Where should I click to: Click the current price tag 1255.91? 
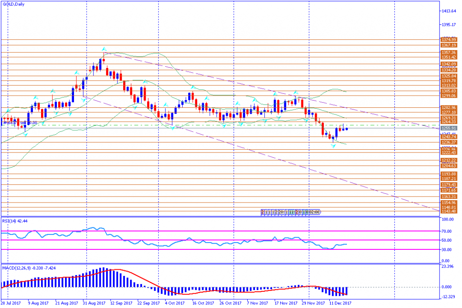click(449, 128)
